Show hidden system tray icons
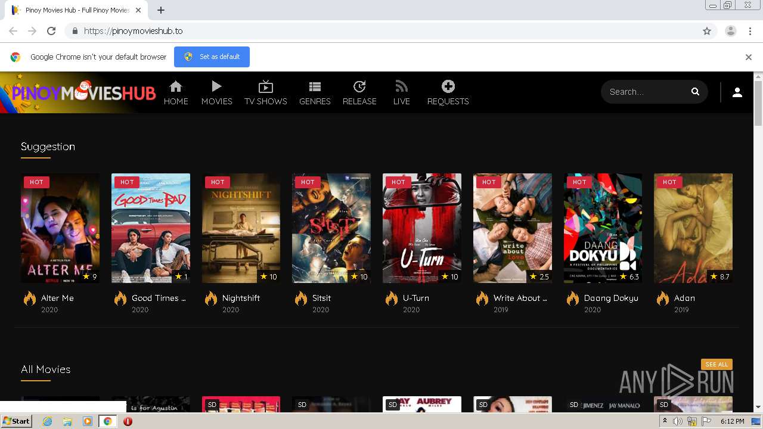 point(665,421)
